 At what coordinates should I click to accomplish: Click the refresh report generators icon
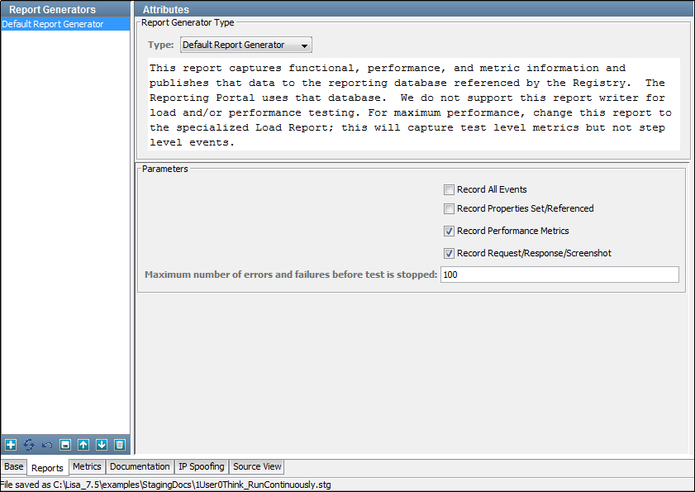click(28, 445)
